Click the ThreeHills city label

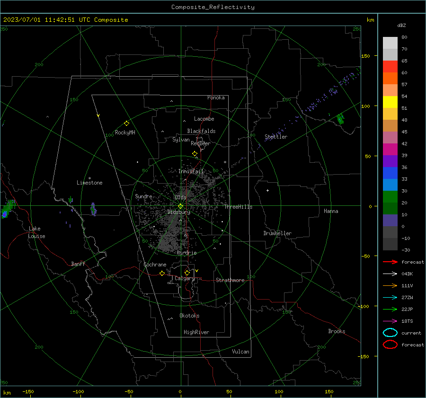pyautogui.click(x=238, y=207)
